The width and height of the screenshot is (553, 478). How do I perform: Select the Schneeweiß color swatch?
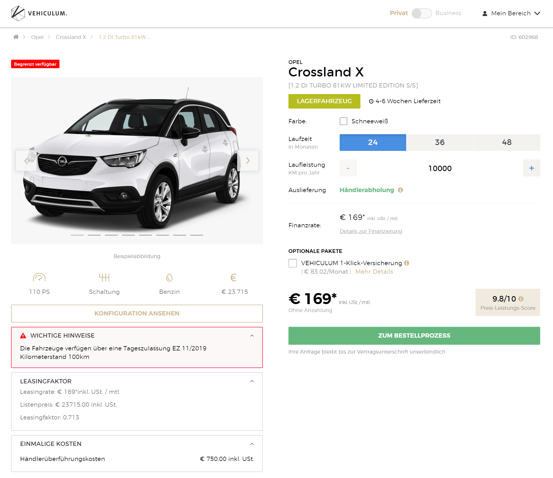pyautogui.click(x=344, y=121)
